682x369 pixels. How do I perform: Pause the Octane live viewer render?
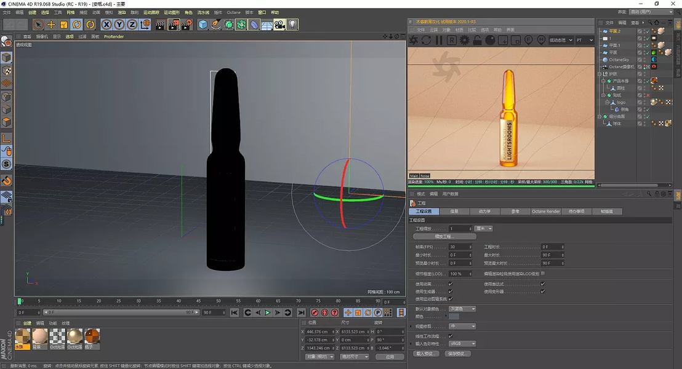tap(439, 41)
